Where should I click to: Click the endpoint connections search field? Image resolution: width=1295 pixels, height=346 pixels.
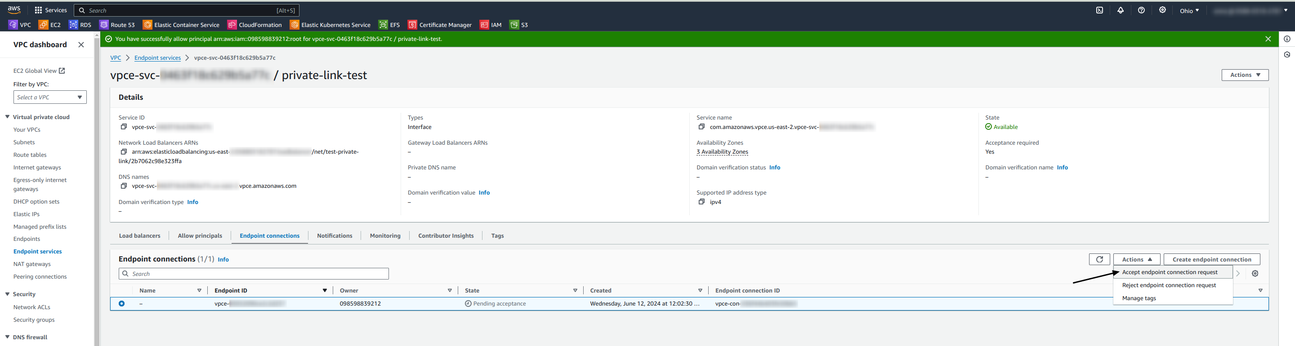(x=254, y=274)
